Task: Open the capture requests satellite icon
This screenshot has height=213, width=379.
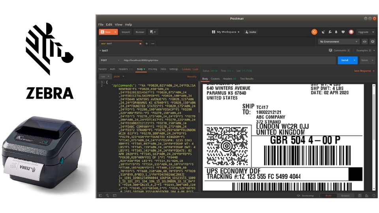Action: (323, 32)
